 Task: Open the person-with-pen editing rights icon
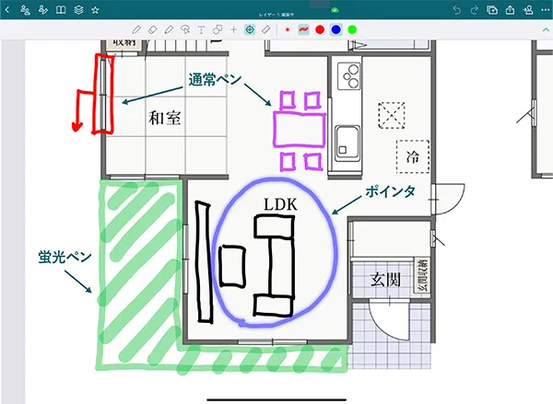coord(43,10)
